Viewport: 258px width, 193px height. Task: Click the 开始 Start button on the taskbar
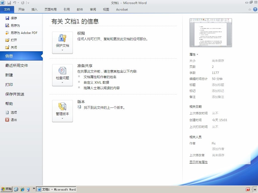(6, 189)
